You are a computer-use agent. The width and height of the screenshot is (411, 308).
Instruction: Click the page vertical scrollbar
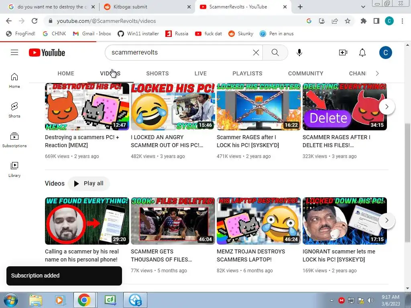(407, 183)
